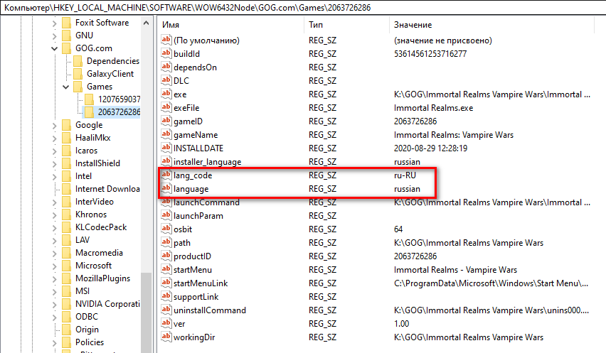The image size is (606, 353).
Task: Click the ab icon beside dependsOn
Action: [x=166, y=67]
